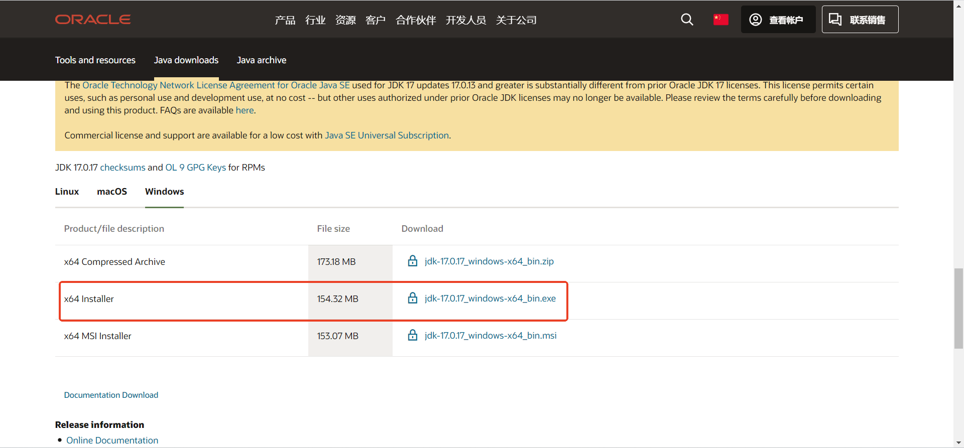The image size is (964, 448).
Task: Click the 'File size' column header
Action: [x=333, y=229]
